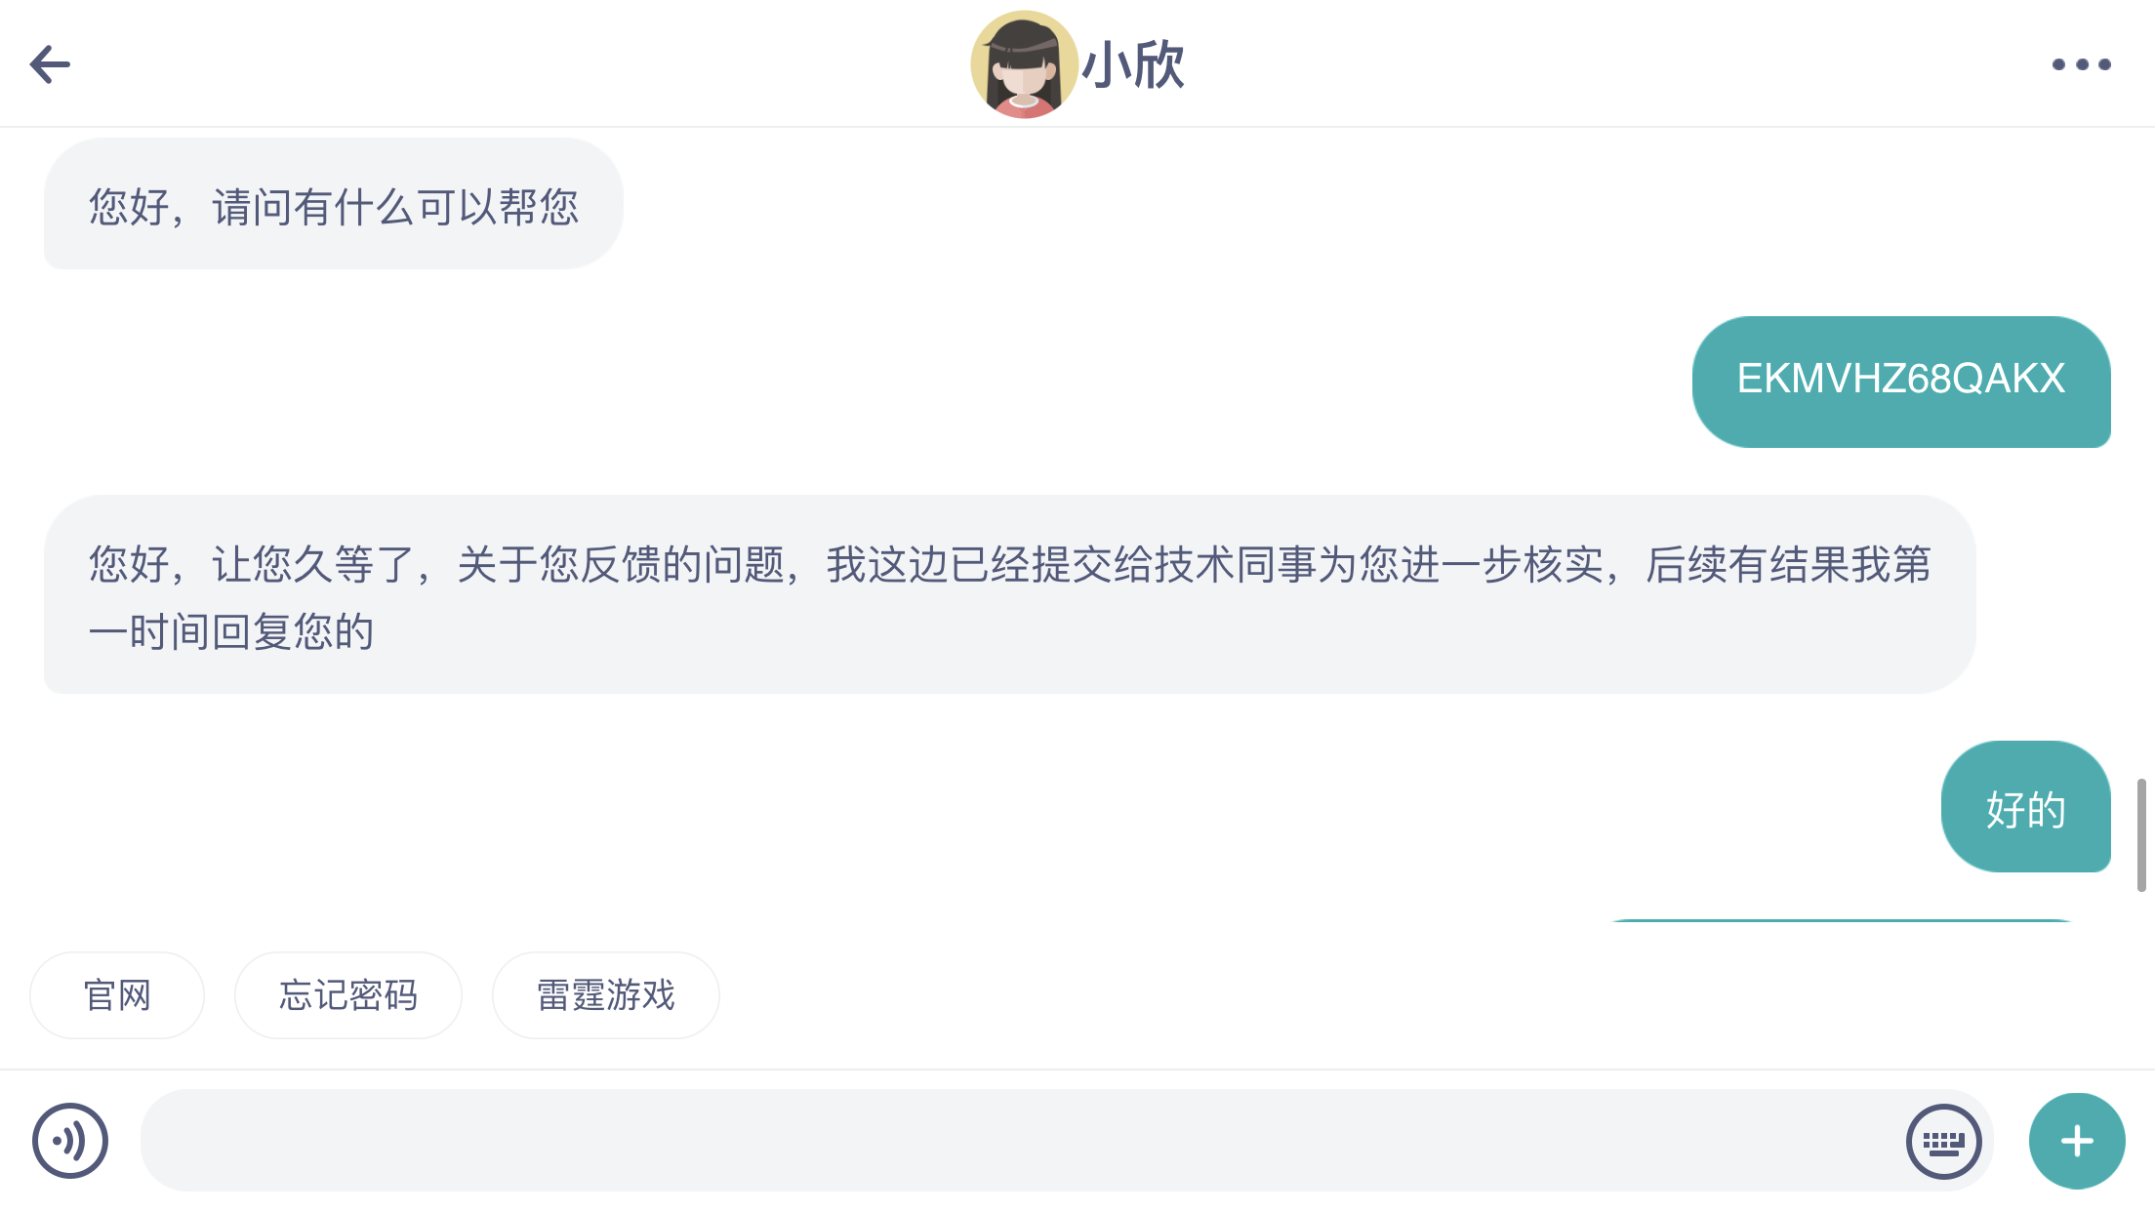Activate the voice input icon

click(70, 1140)
